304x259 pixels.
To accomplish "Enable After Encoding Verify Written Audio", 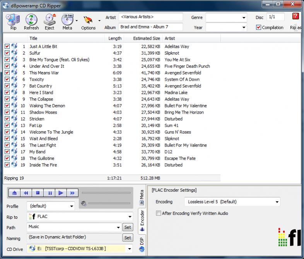I will click(x=158, y=213).
